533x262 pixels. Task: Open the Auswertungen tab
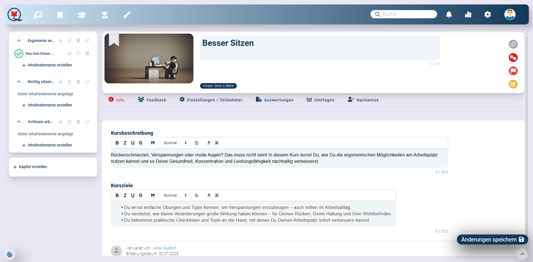click(275, 100)
